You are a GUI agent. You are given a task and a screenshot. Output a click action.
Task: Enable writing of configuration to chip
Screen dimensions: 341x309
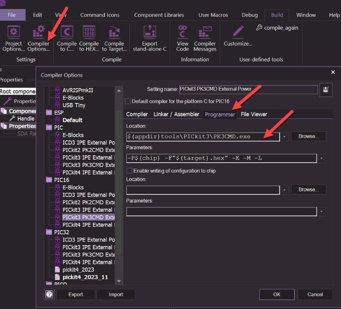click(129, 170)
